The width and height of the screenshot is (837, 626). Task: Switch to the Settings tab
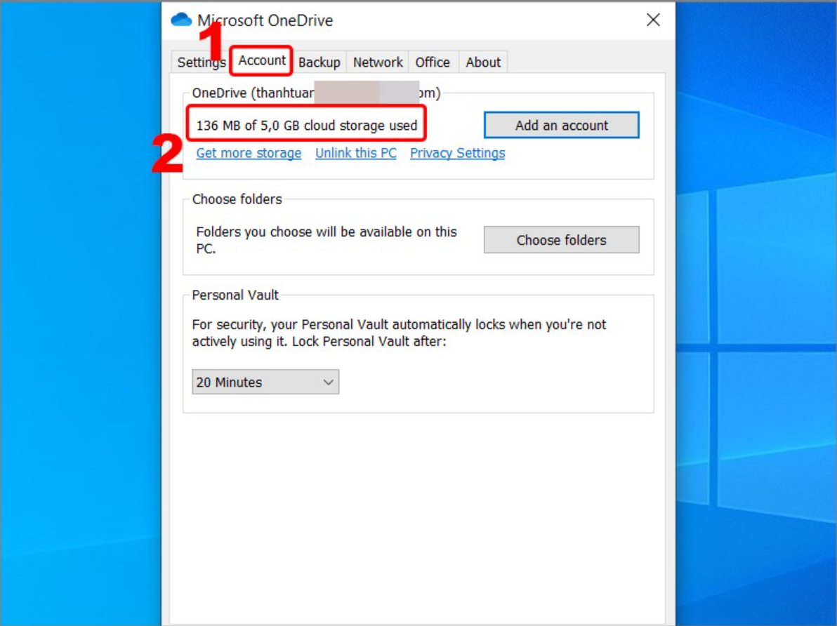(202, 62)
